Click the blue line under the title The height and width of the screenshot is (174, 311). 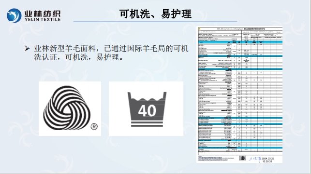155,22
